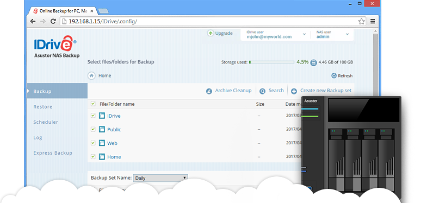The width and height of the screenshot is (421, 203).
Task: Click the File/Folder name column header
Action: (117, 104)
